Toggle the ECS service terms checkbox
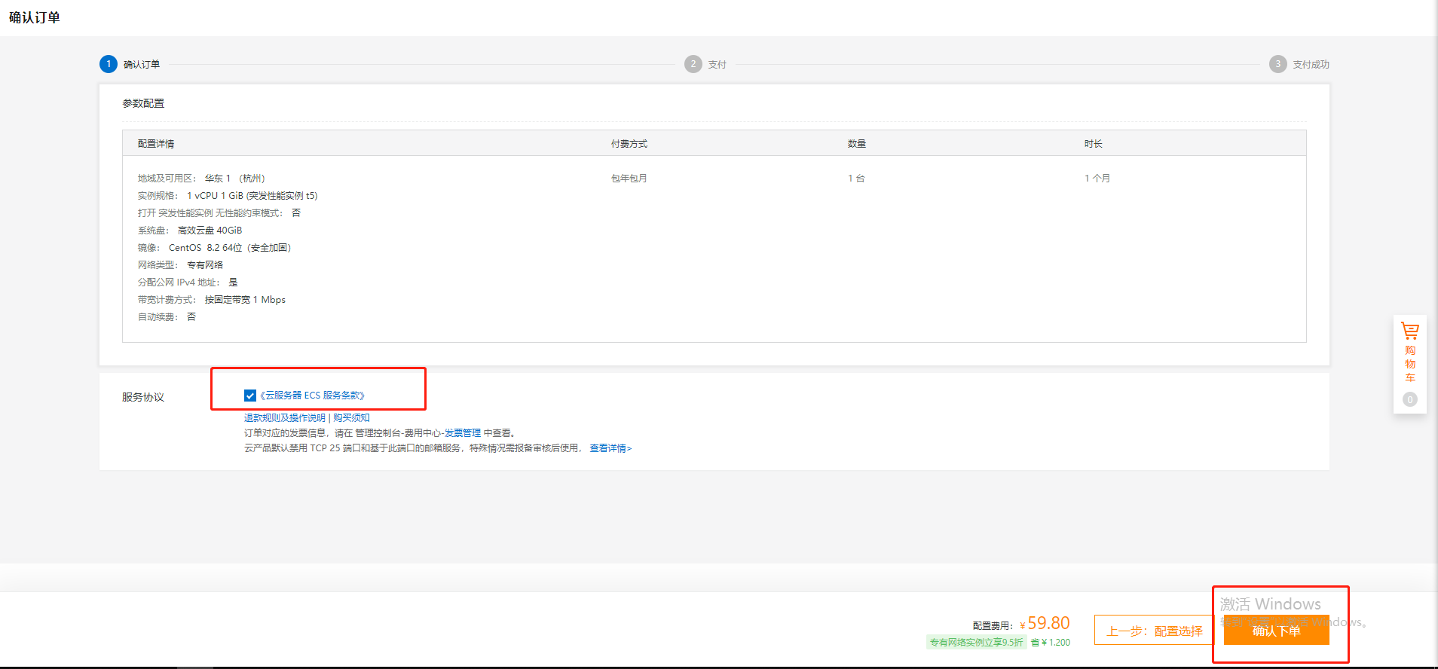This screenshot has height=669, width=1438. click(250, 396)
